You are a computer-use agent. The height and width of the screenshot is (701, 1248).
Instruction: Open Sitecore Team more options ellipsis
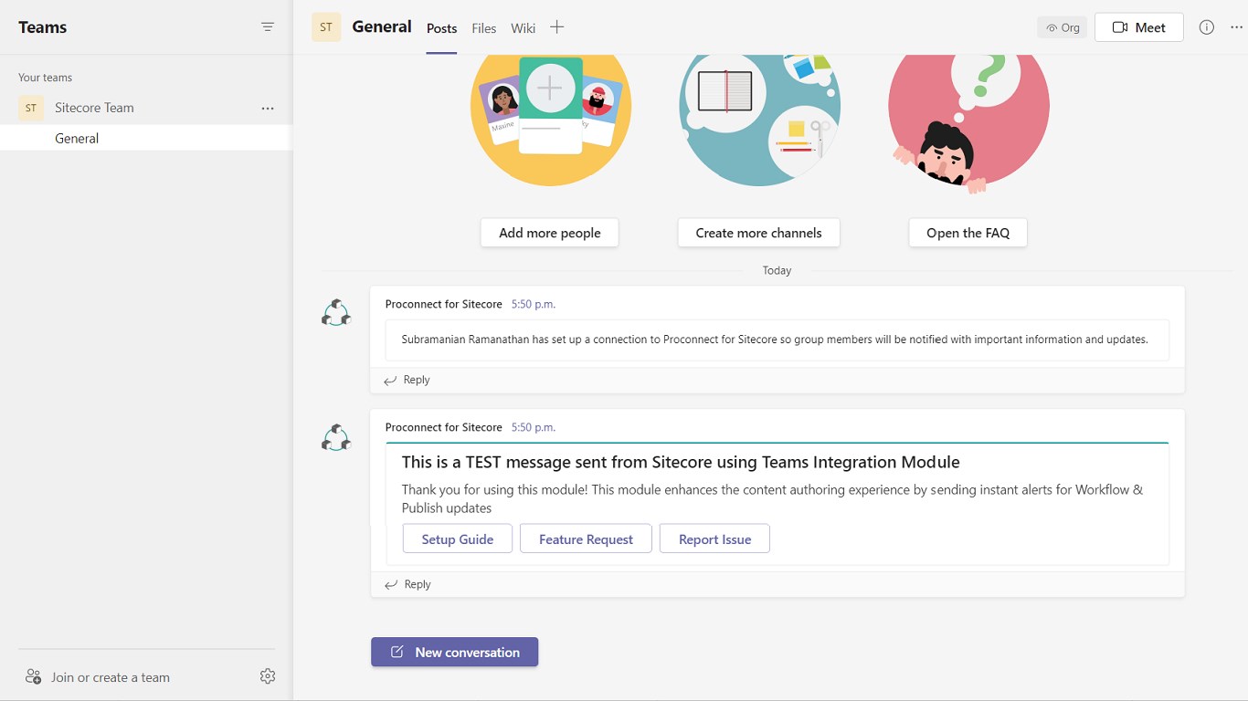pos(268,109)
